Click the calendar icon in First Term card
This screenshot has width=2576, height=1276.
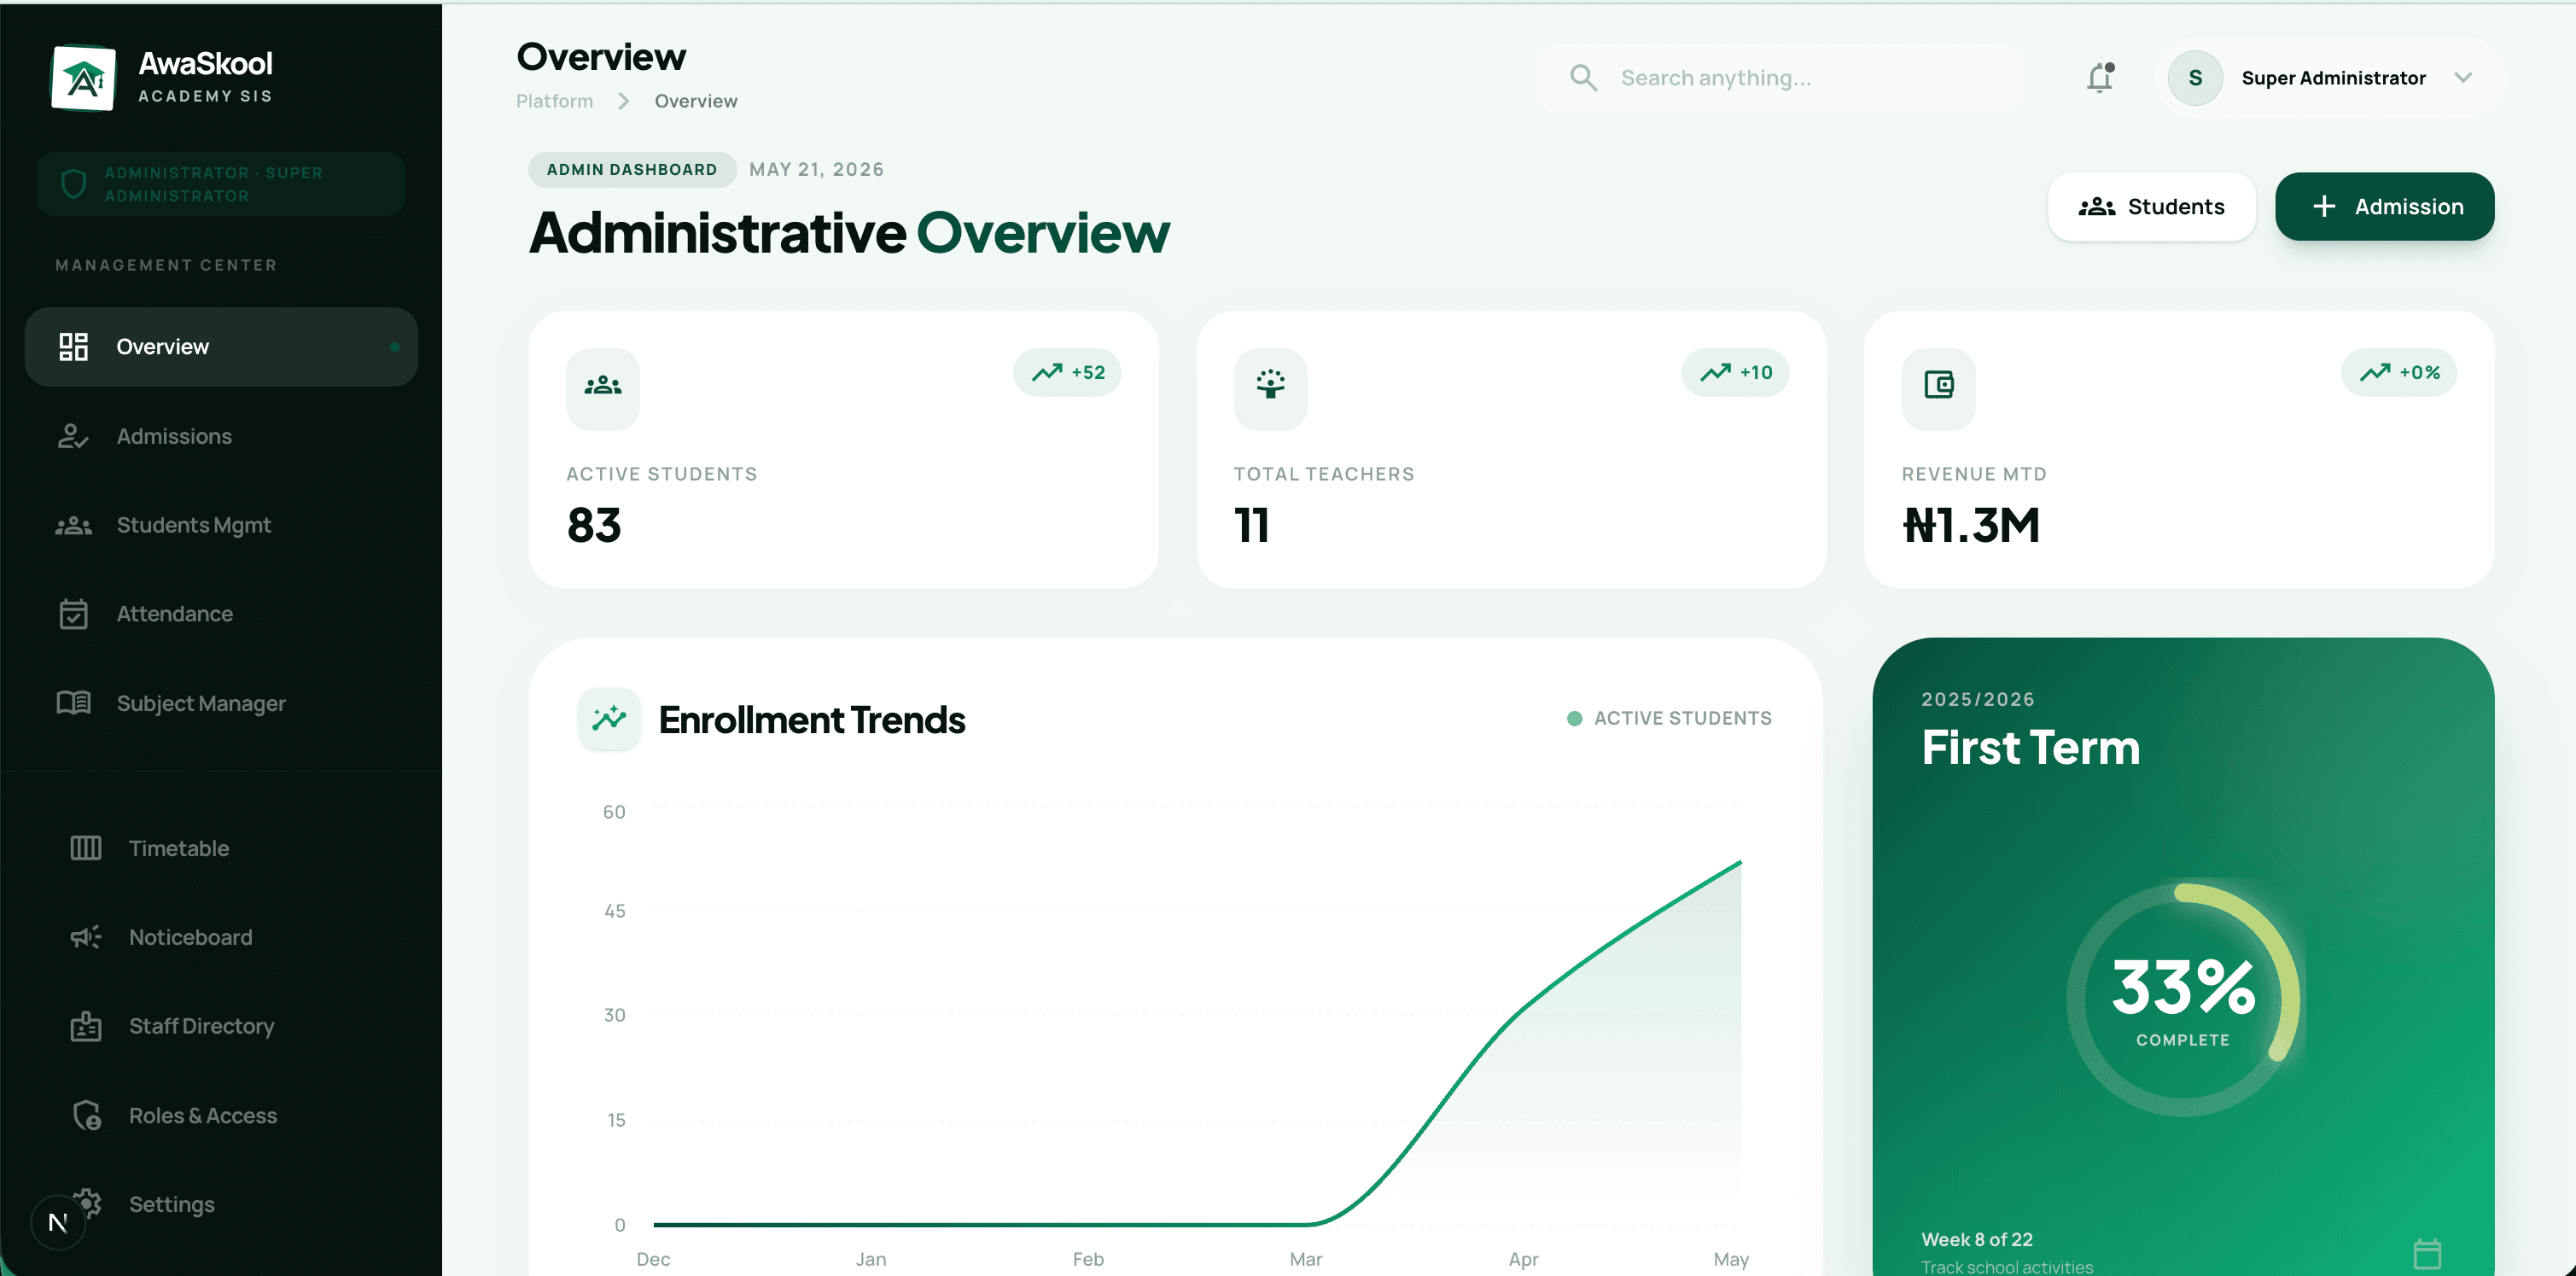[2427, 1254]
